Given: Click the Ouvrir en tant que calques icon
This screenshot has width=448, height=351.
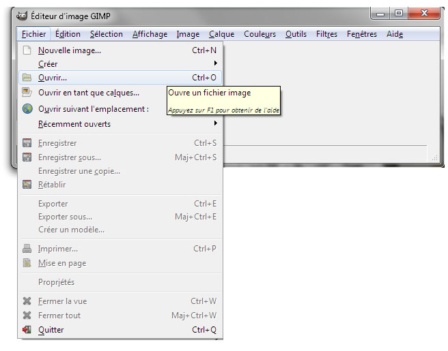Looking at the screenshot, I should [x=27, y=93].
